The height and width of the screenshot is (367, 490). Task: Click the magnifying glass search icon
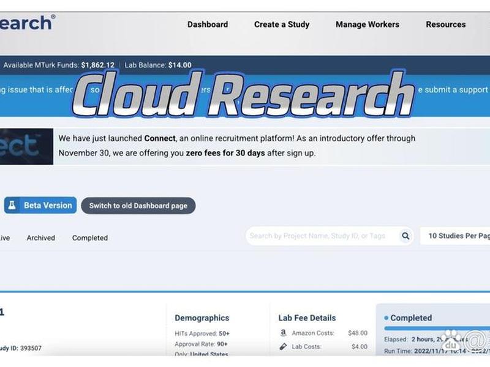click(405, 236)
